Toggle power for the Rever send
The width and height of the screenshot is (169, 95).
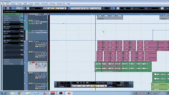(4, 32)
